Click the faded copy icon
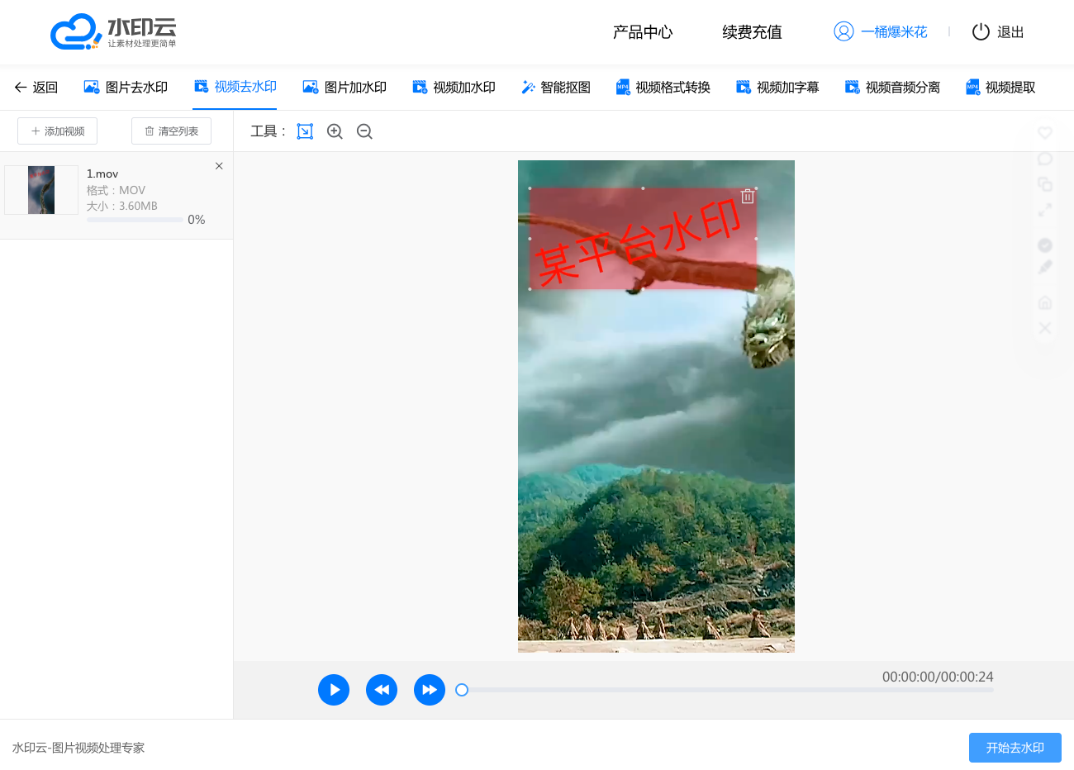1074x770 pixels. click(1045, 184)
